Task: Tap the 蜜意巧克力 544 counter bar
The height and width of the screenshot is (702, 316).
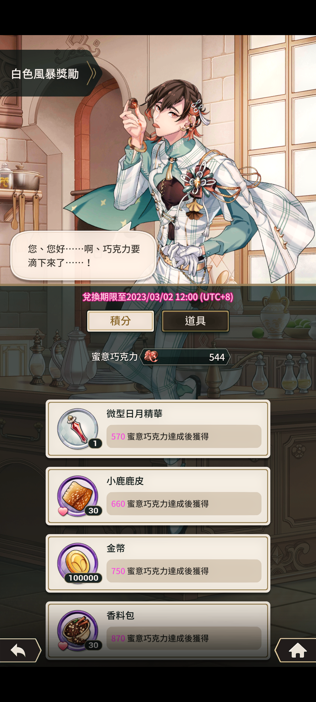Action: coord(185,357)
